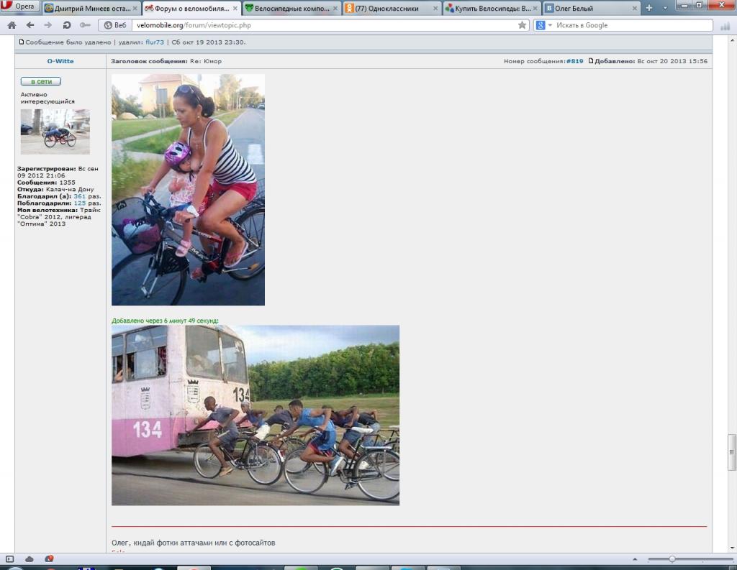Open the flur73 user profile link
The height and width of the screenshot is (570, 737).
pyautogui.click(x=155, y=42)
